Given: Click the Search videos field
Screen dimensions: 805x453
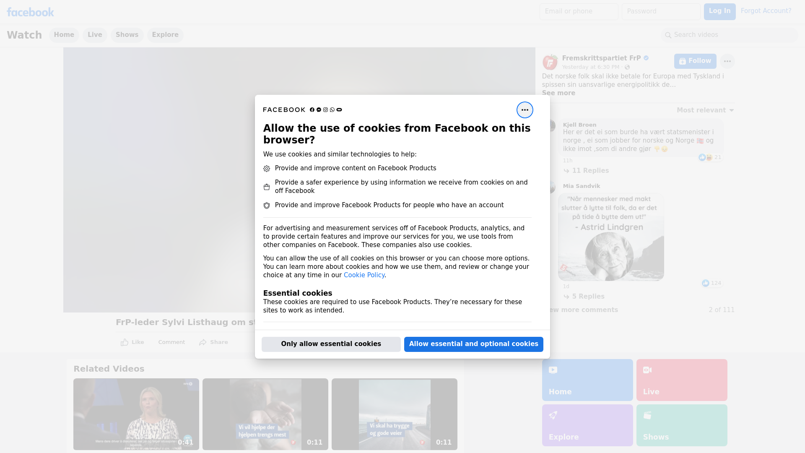Looking at the screenshot, I should click(x=730, y=35).
